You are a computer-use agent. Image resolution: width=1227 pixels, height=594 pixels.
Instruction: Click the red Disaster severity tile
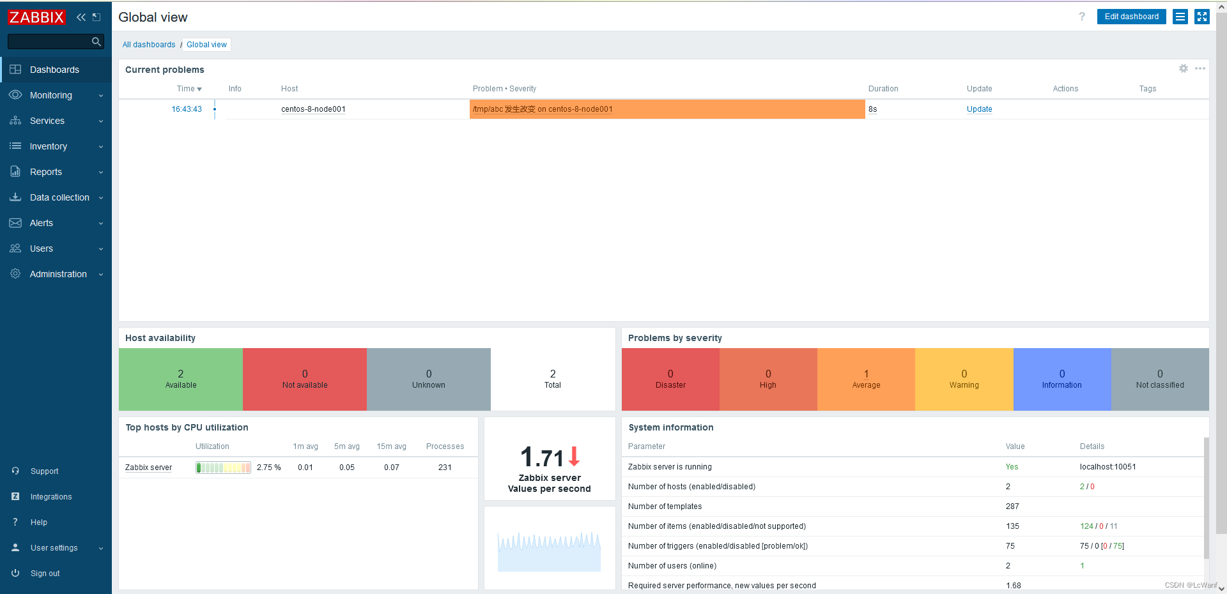pyautogui.click(x=670, y=379)
